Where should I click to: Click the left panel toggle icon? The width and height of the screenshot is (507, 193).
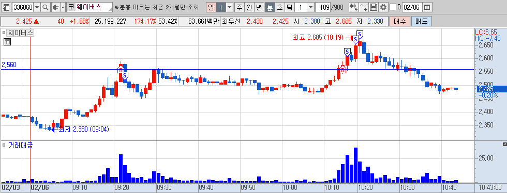(6, 7)
